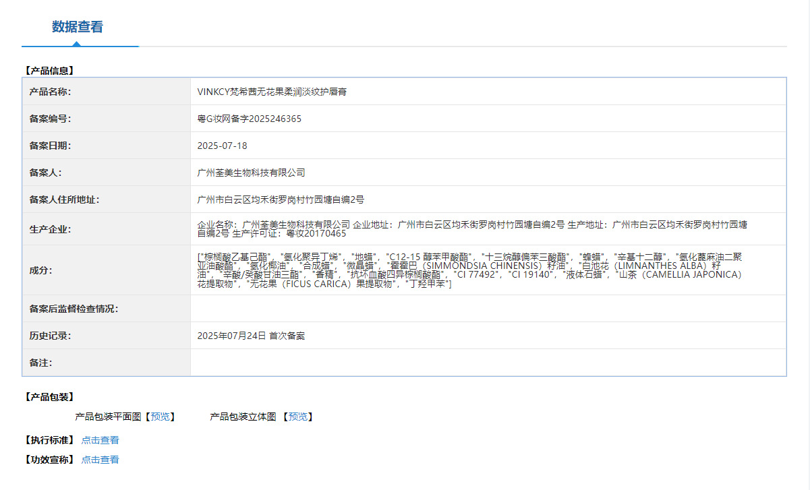The height and width of the screenshot is (490, 810).
Task: Click the 历史记录 row label
Action: [50, 336]
